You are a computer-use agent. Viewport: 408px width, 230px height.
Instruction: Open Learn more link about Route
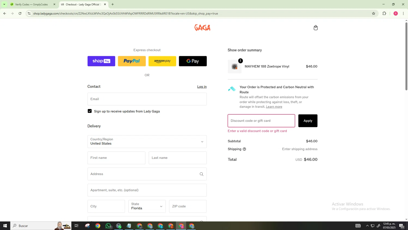(274, 107)
